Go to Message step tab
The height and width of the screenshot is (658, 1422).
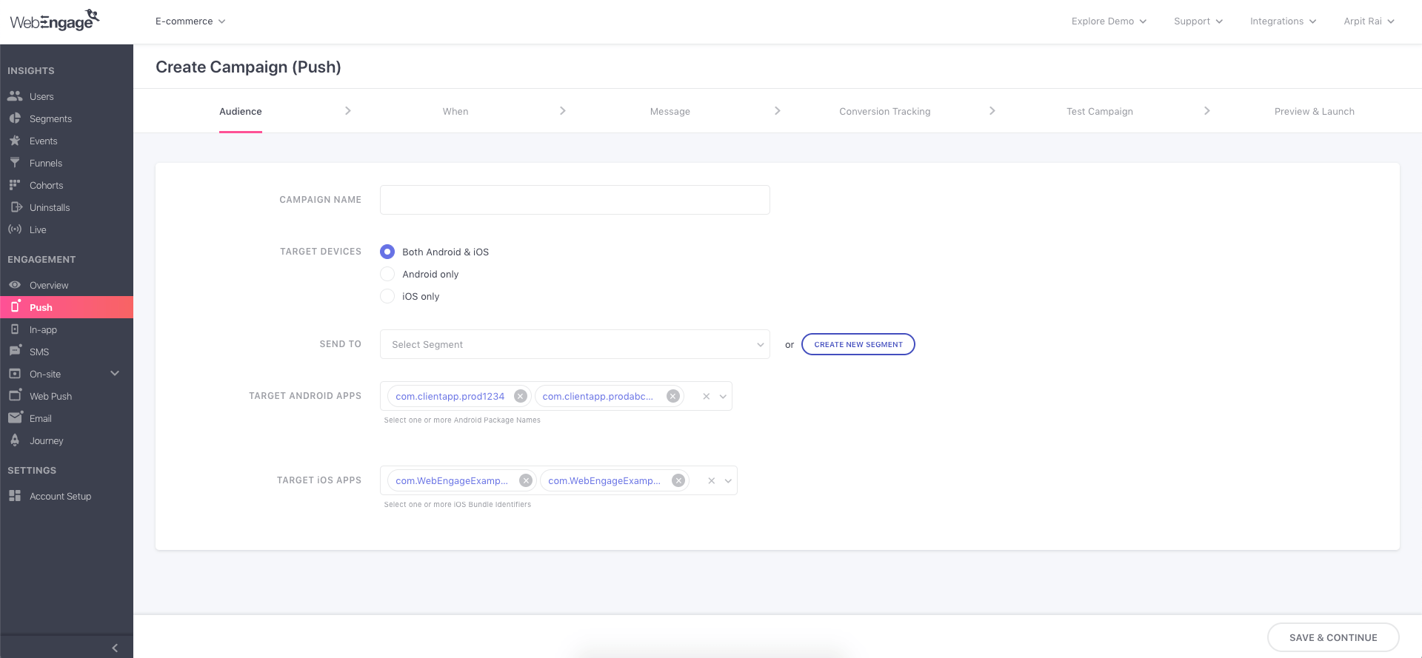(670, 111)
